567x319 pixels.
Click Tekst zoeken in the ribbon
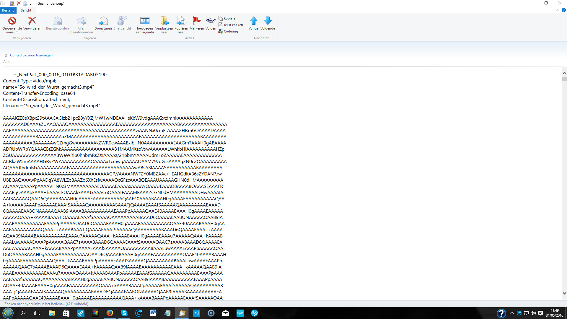tap(231, 25)
